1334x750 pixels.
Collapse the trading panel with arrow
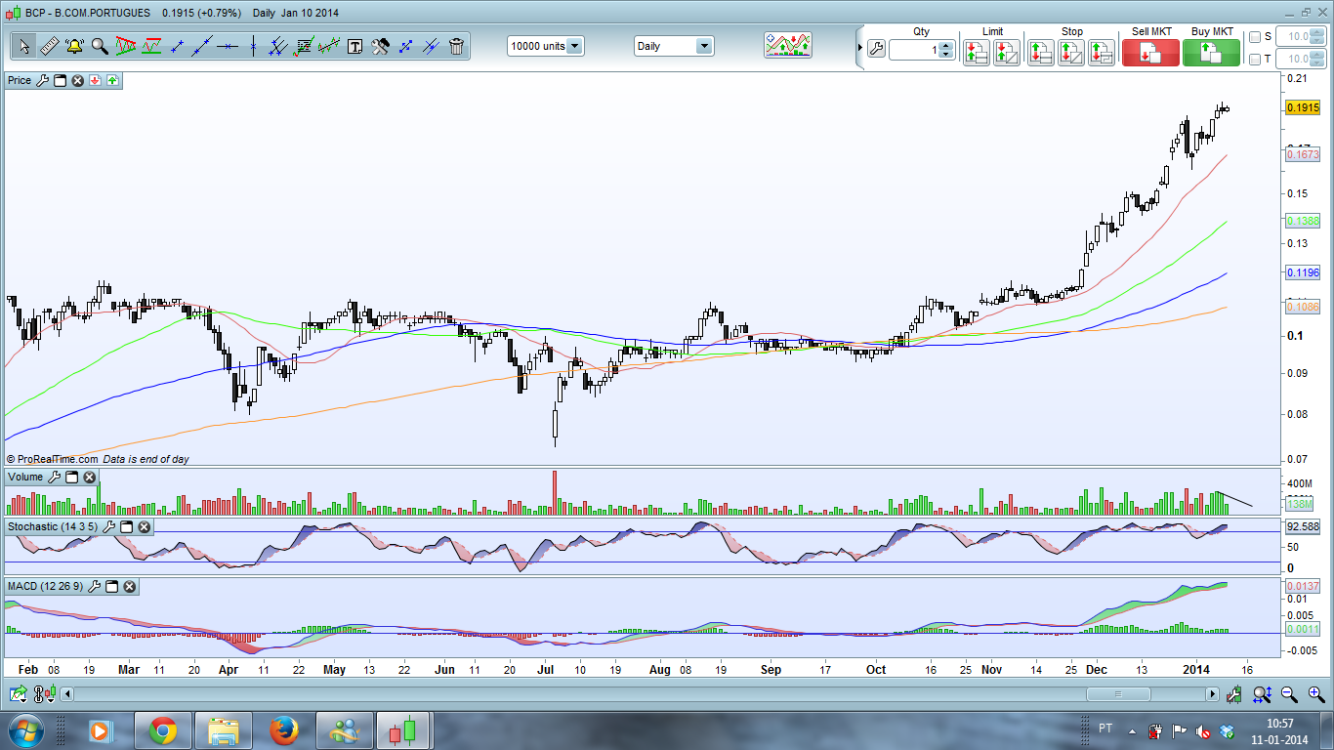(x=859, y=47)
